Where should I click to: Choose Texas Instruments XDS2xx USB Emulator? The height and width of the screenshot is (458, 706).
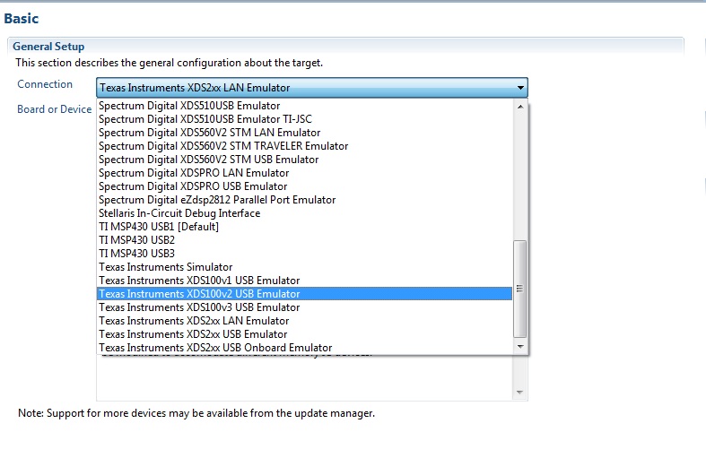point(193,334)
